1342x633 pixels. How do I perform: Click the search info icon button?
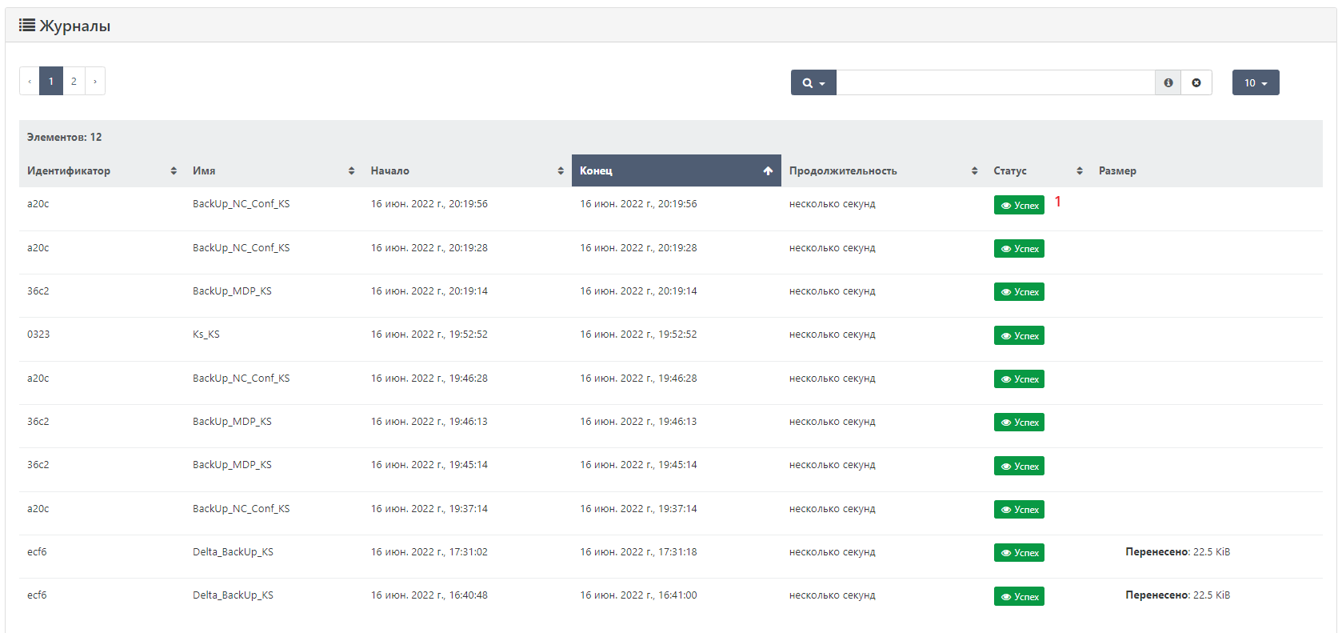point(1168,82)
